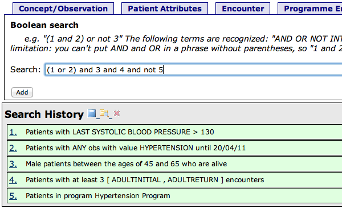Open search history link number 4

(13, 180)
